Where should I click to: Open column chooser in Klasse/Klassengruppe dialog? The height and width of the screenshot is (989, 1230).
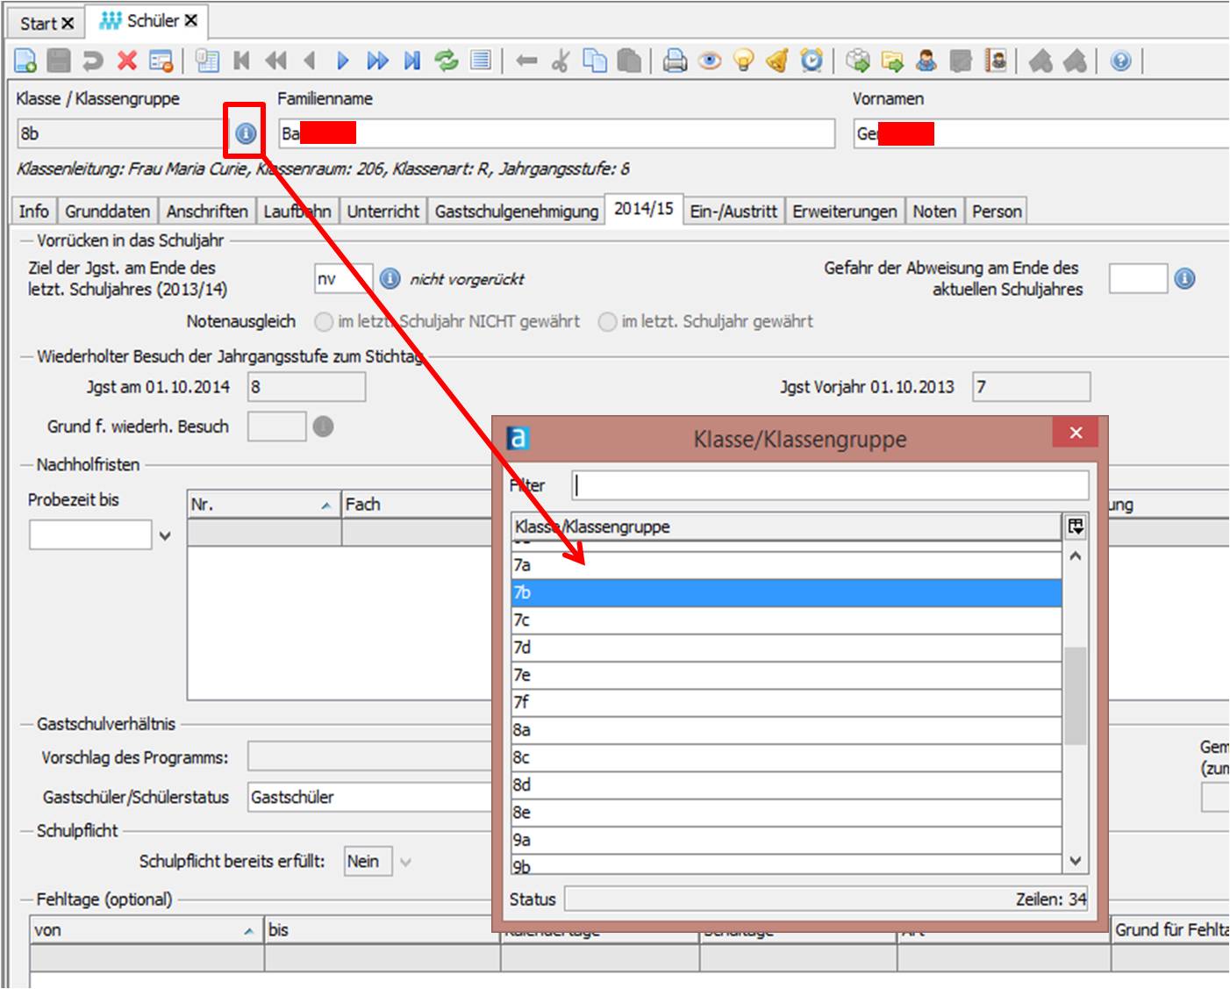(1076, 527)
